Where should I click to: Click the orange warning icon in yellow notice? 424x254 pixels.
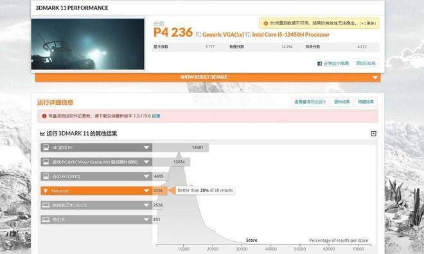pos(266,23)
